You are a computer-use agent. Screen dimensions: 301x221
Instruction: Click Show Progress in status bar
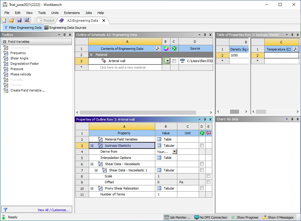[x=246, y=217]
